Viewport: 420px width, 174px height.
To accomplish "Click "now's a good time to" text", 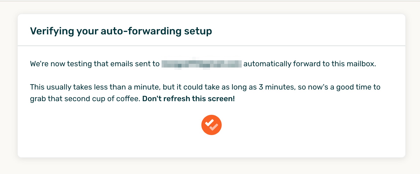I will click(344, 87).
